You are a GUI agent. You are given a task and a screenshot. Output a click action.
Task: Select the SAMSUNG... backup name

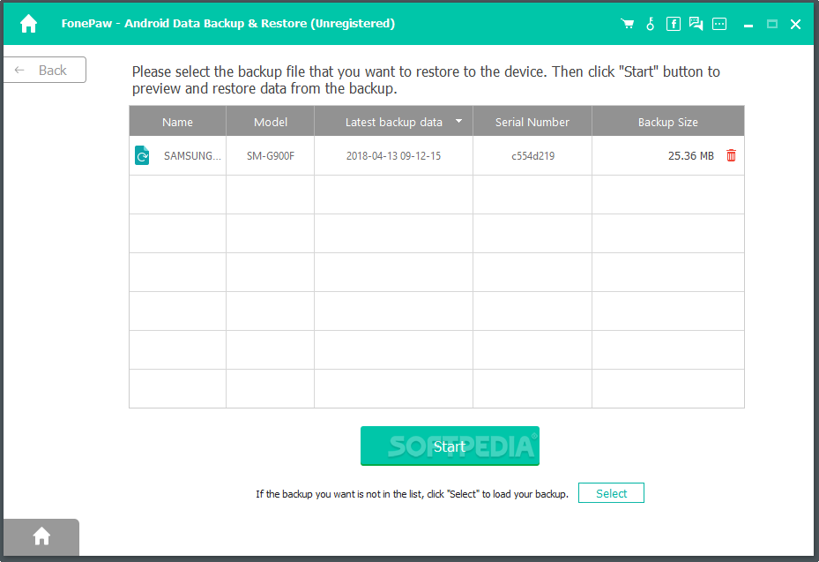192,156
